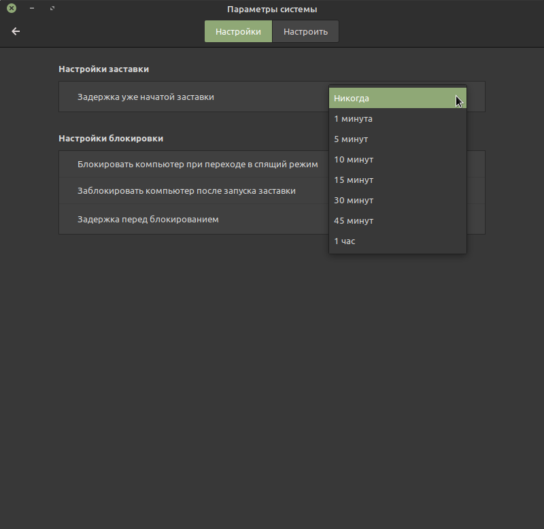
Task: Click the Настройки заставки heading
Action: 104,69
